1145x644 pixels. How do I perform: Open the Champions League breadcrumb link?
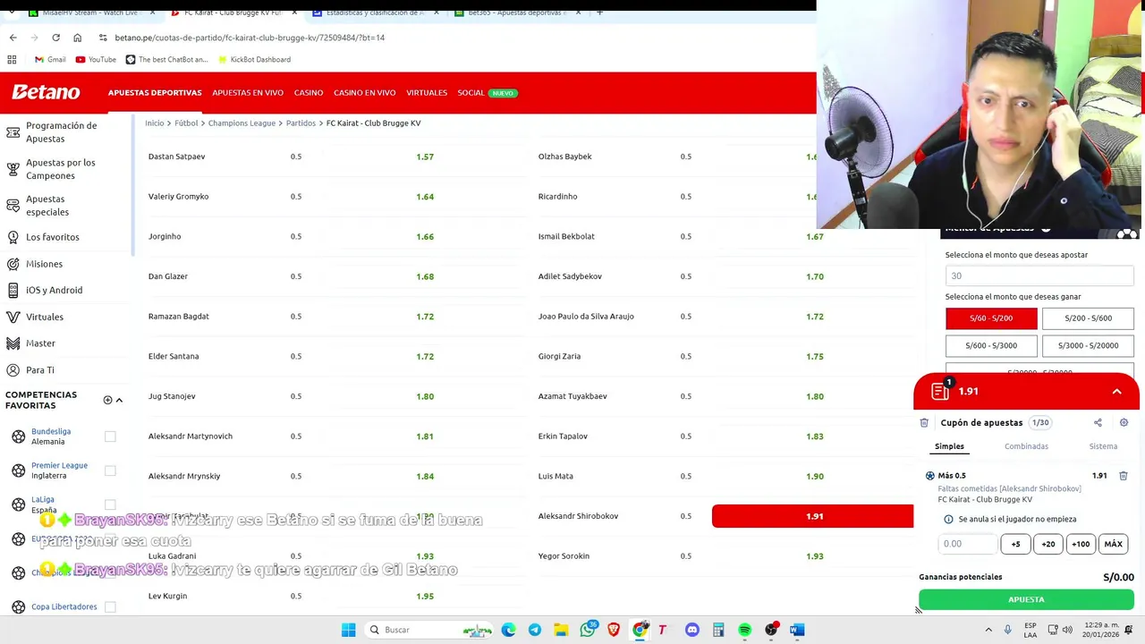(242, 123)
